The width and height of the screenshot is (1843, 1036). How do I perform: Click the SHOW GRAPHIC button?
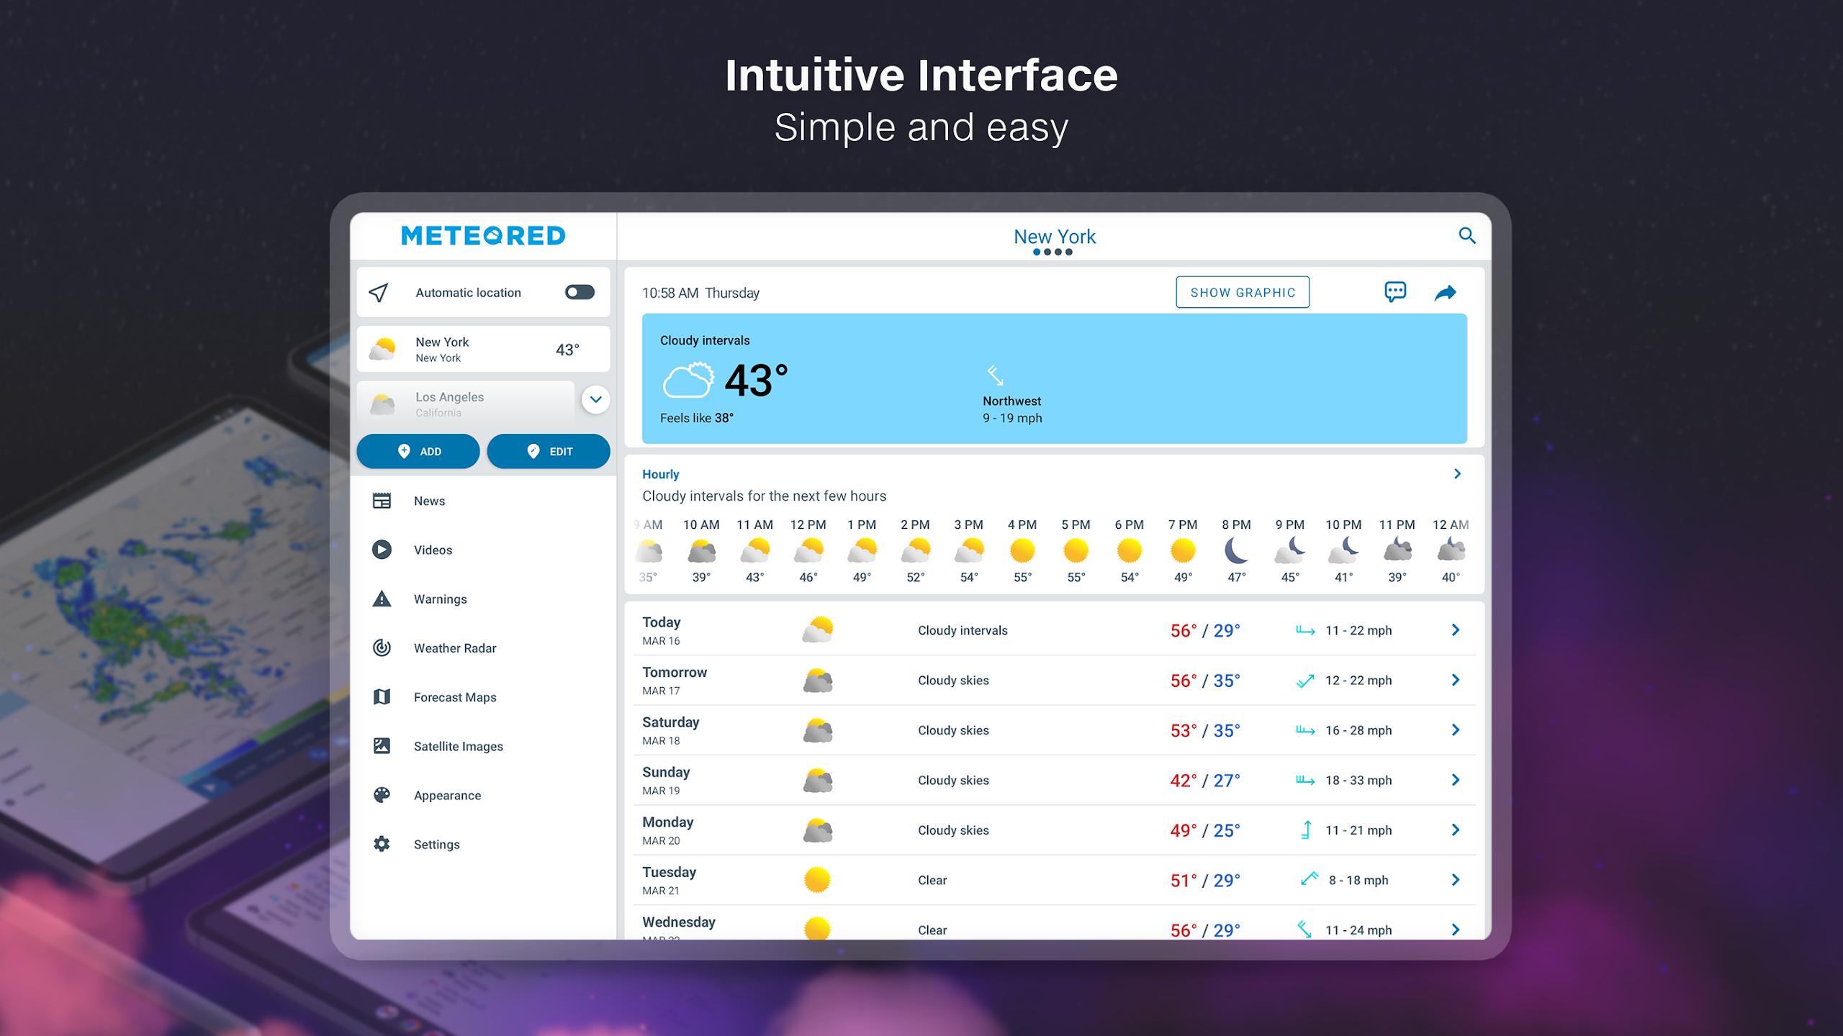[1243, 292]
